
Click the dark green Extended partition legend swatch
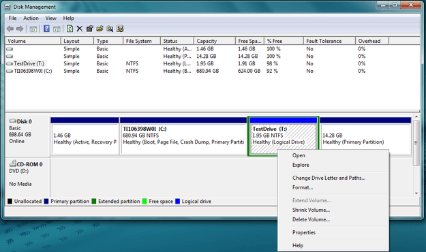tap(94, 201)
